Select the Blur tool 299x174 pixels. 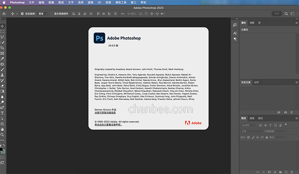tap(2, 97)
